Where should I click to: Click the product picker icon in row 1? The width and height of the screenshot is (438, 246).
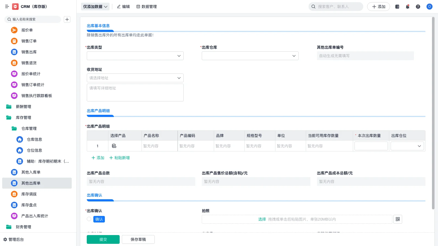pos(114,146)
